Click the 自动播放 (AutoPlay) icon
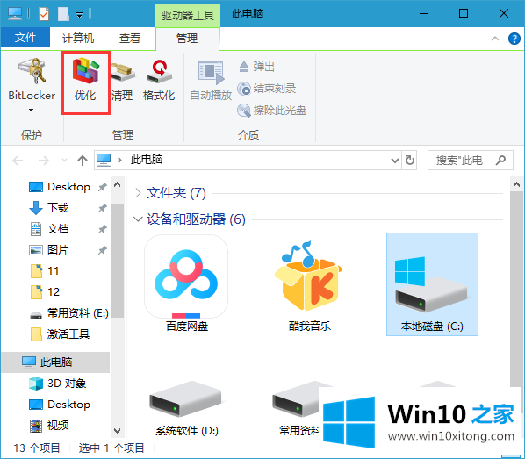The image size is (525, 459). [x=211, y=81]
